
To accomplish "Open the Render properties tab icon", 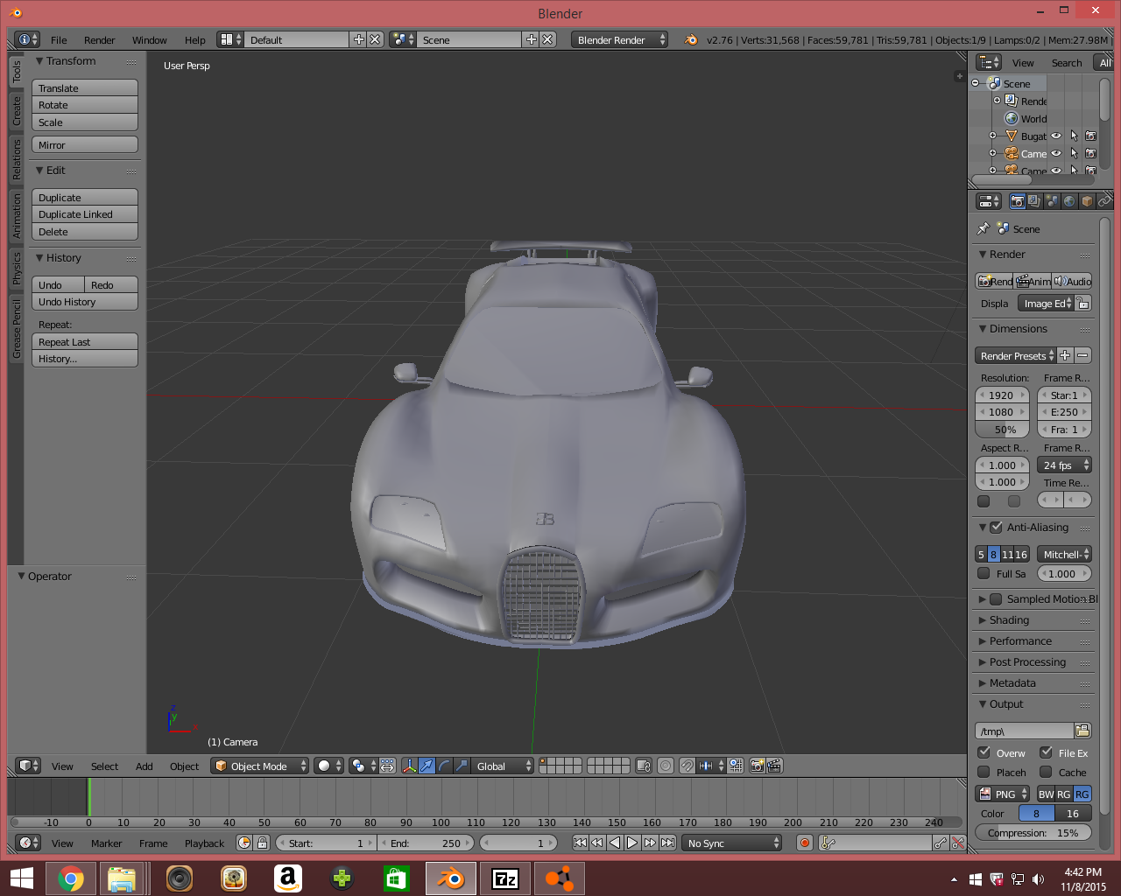I will 1017,201.
